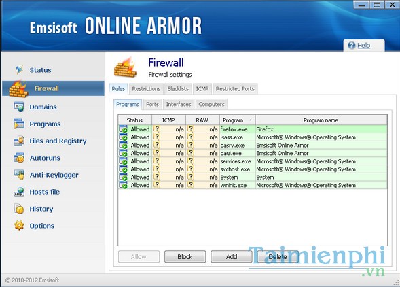Click the History sidebar icon
The width and height of the screenshot is (400, 287).
19,209
